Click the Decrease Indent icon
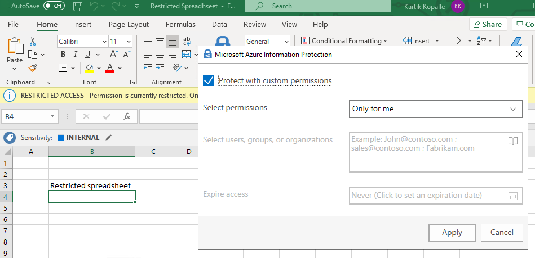Screen dimensions: 535x258 tap(148, 68)
